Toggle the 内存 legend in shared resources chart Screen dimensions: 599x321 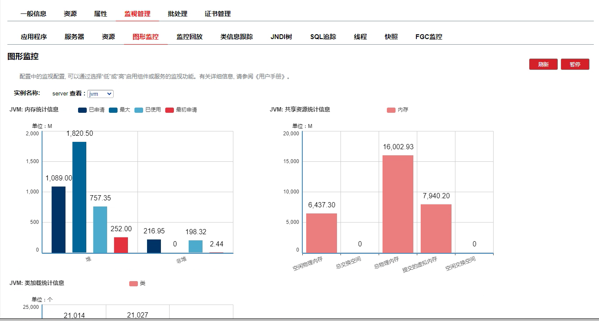pos(397,110)
